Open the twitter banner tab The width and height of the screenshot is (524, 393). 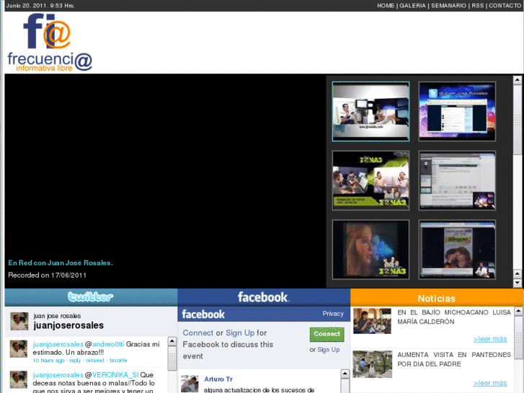[91, 297]
